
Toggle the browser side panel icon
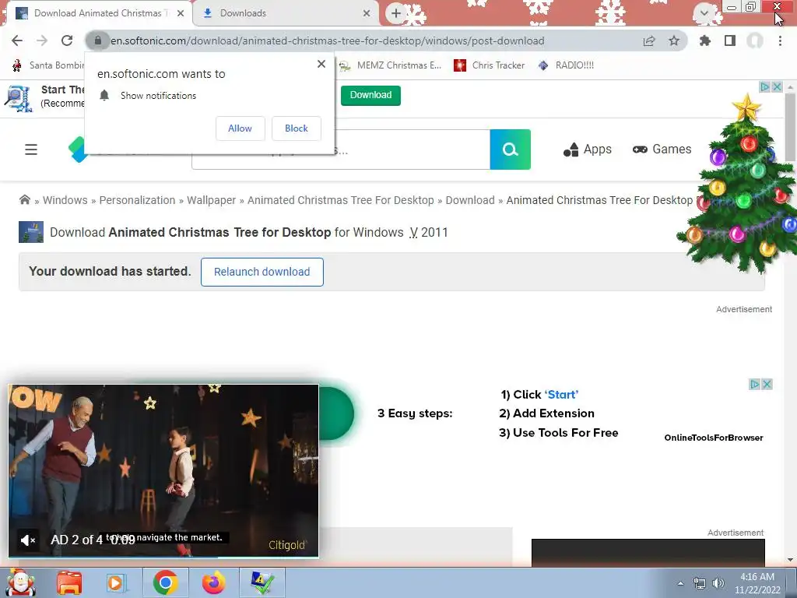click(730, 40)
